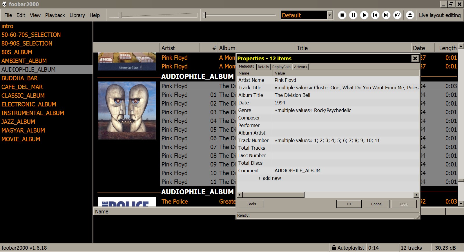Open the Library menu
Screen dimensions: 464x252
click(x=77, y=15)
